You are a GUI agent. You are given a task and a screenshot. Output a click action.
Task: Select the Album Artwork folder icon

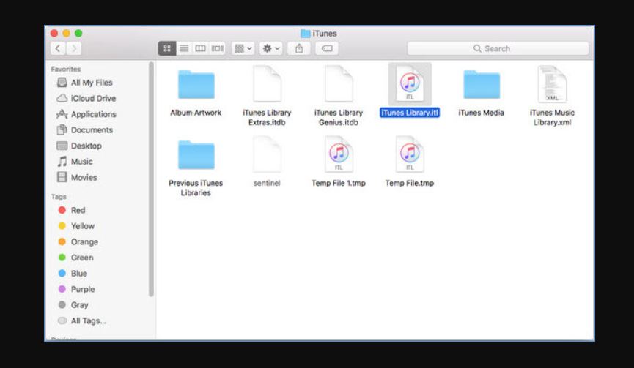196,85
